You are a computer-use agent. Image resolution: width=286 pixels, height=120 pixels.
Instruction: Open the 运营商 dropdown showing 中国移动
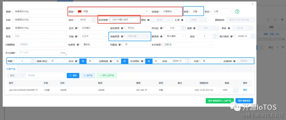click(x=171, y=11)
